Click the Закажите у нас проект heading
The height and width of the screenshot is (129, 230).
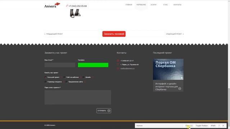(56, 53)
